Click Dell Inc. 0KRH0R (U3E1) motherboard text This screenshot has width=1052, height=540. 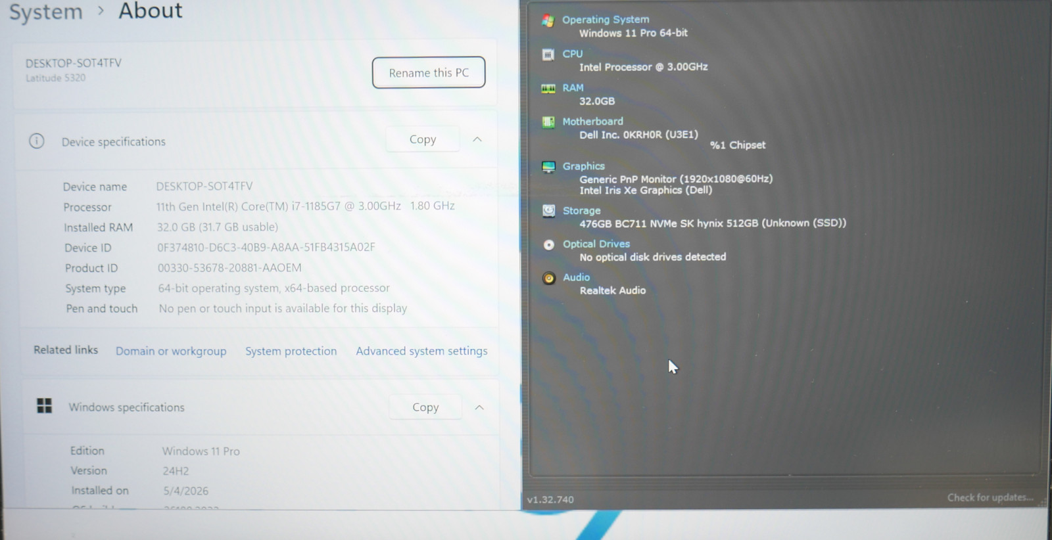[638, 135]
